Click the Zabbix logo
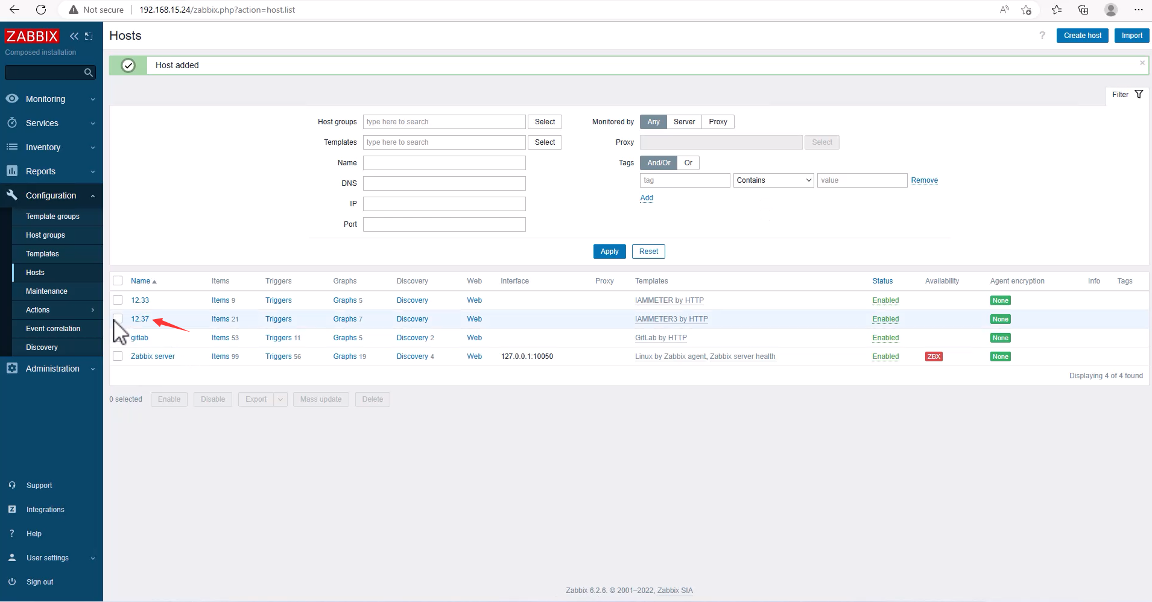The width and height of the screenshot is (1152, 602). coord(32,36)
